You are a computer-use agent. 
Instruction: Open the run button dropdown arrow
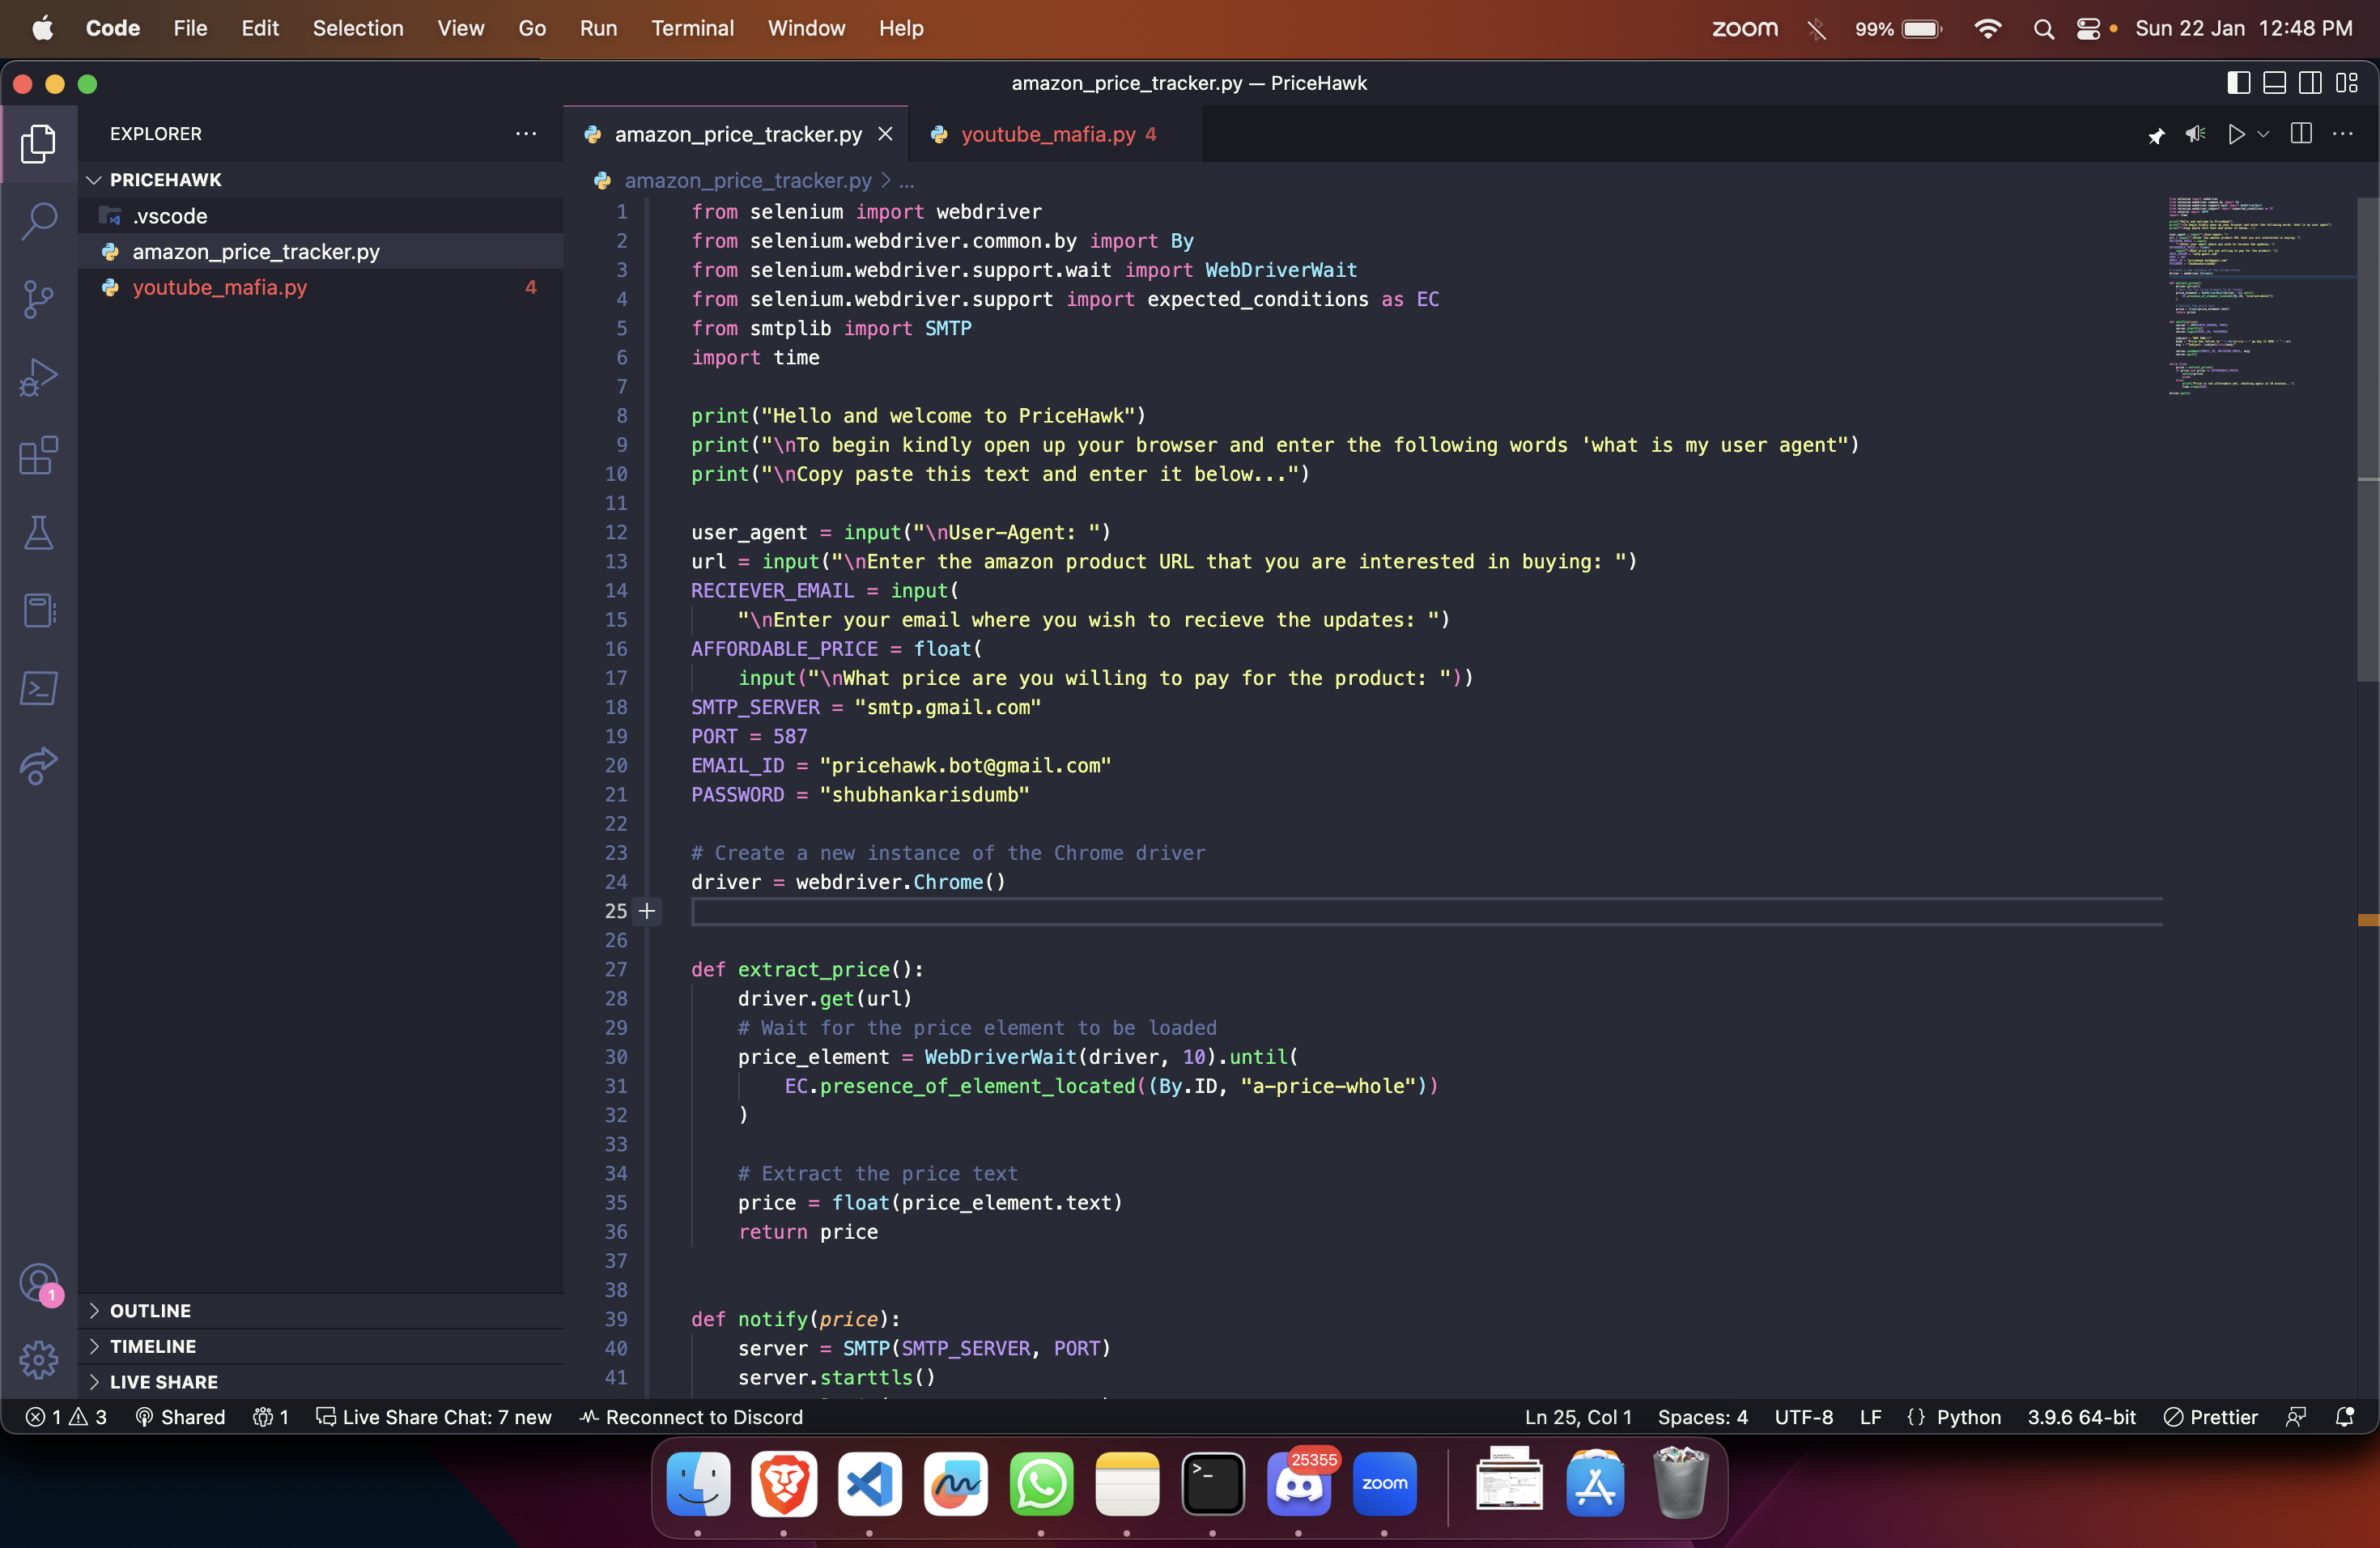pos(2263,134)
